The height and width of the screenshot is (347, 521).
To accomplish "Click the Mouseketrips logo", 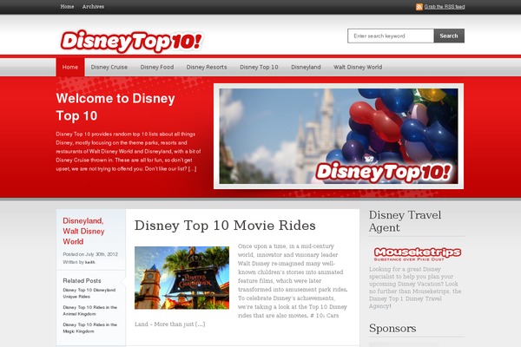I will pyautogui.click(x=418, y=254).
